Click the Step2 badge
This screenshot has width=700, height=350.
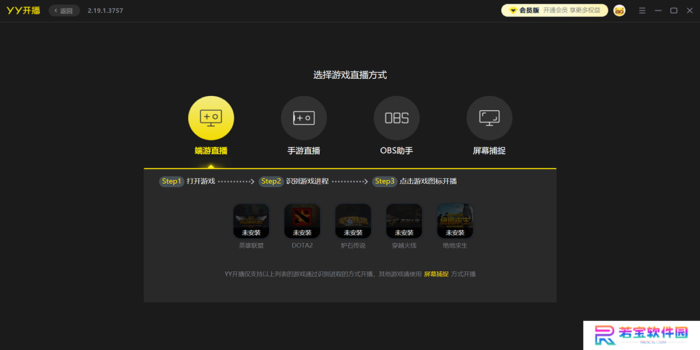[271, 181]
